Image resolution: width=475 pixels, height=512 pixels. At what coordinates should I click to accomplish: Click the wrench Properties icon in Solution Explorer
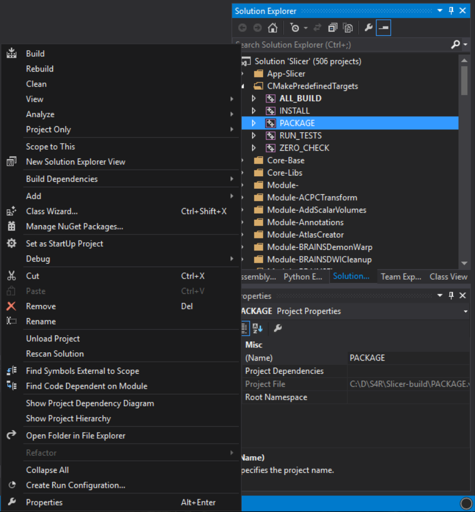click(369, 28)
